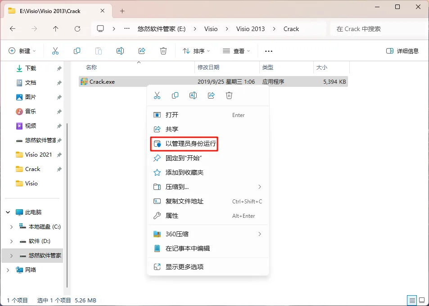Open 视频 in the sidebar

coord(30,126)
